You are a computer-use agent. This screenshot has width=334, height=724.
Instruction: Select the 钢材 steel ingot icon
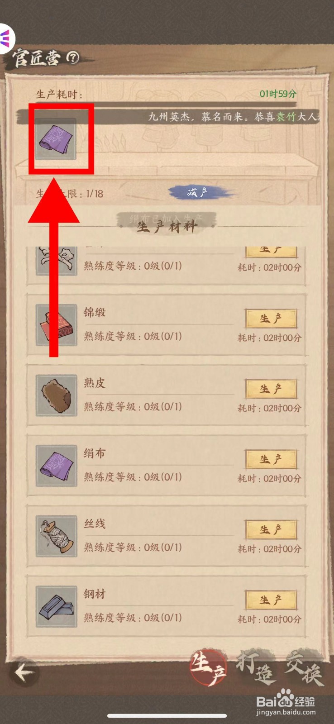[x=57, y=606]
